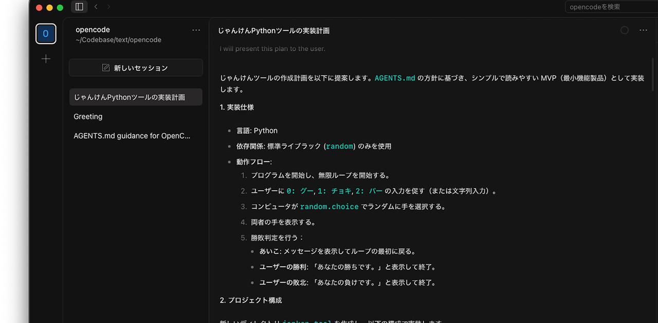The height and width of the screenshot is (323, 658).
Task: Click the session title in the header
Action: (x=274, y=30)
